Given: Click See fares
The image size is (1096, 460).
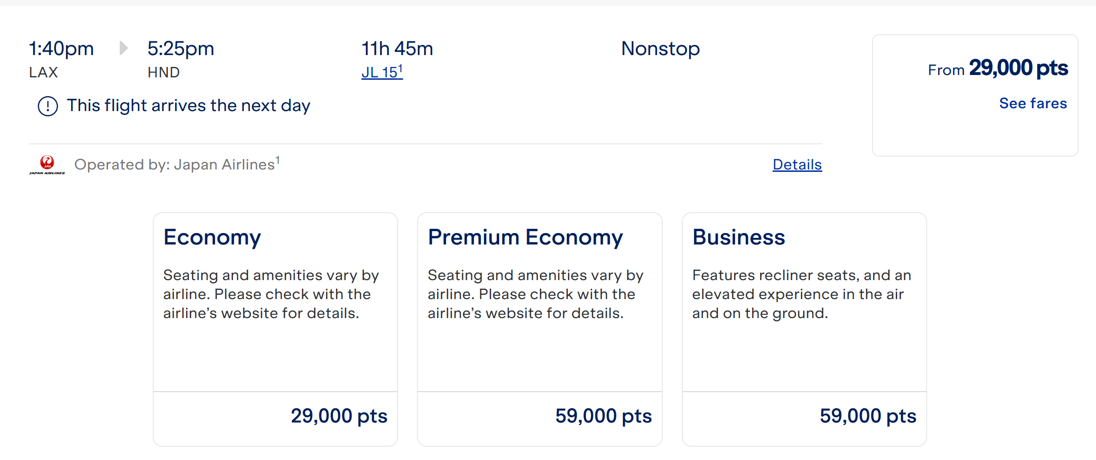Looking at the screenshot, I should click(x=1033, y=103).
